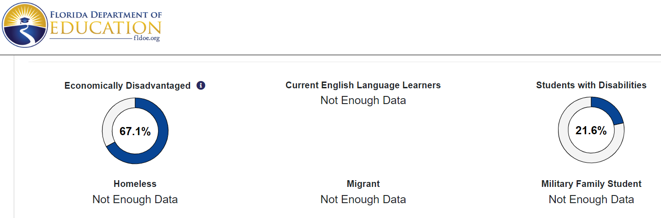
Task: Click the Students with Disabilities donut chart
Action: pos(591,131)
